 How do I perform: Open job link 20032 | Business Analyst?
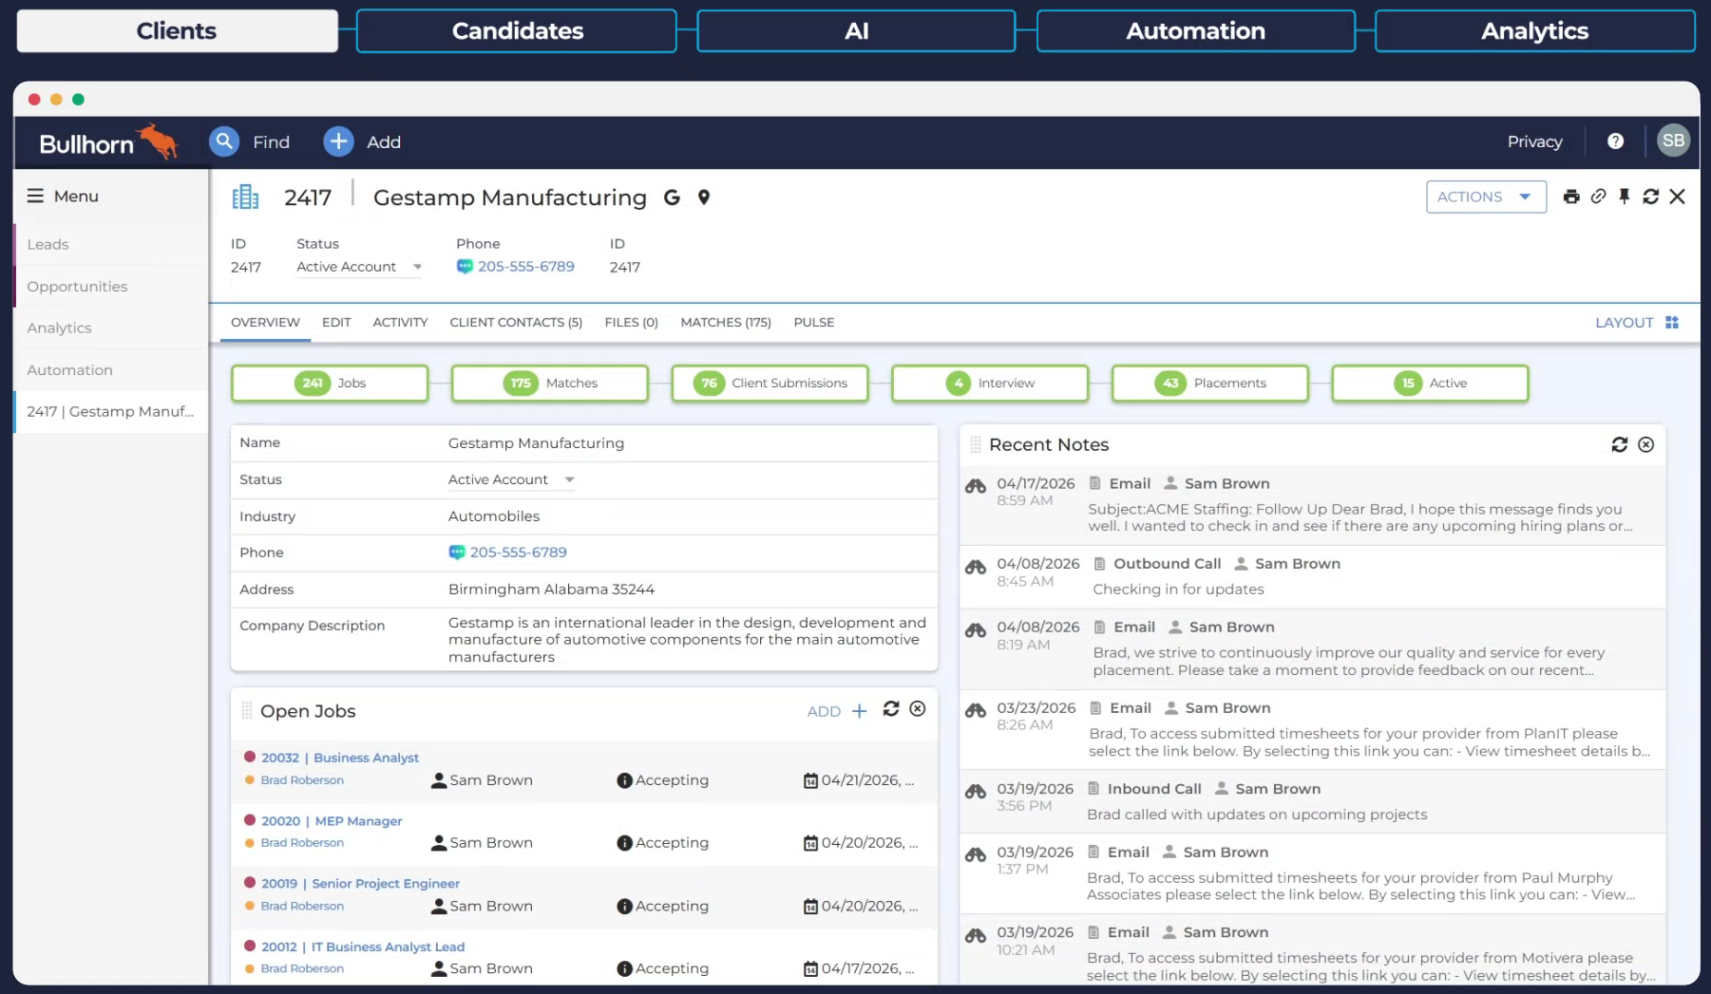pos(340,758)
